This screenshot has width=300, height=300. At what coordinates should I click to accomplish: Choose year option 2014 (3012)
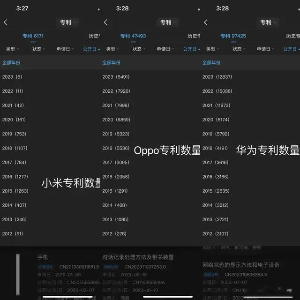216,205
